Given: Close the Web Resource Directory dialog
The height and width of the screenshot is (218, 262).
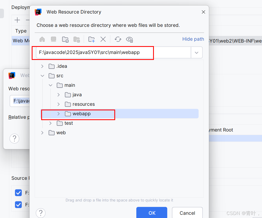Looking at the screenshot, I should pos(203,12).
